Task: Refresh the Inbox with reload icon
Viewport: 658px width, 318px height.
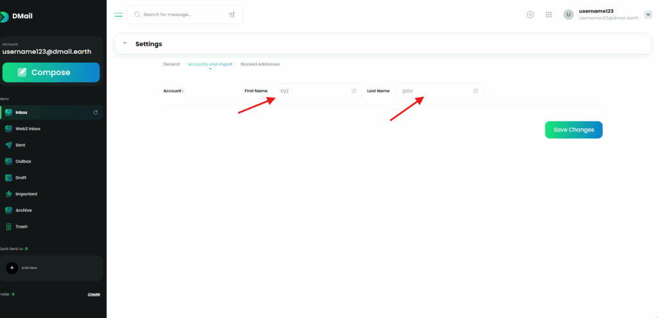Action: click(96, 112)
